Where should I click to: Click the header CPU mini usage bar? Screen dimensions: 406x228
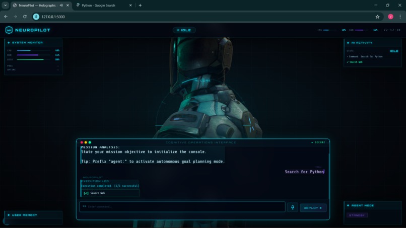tap(329, 30)
